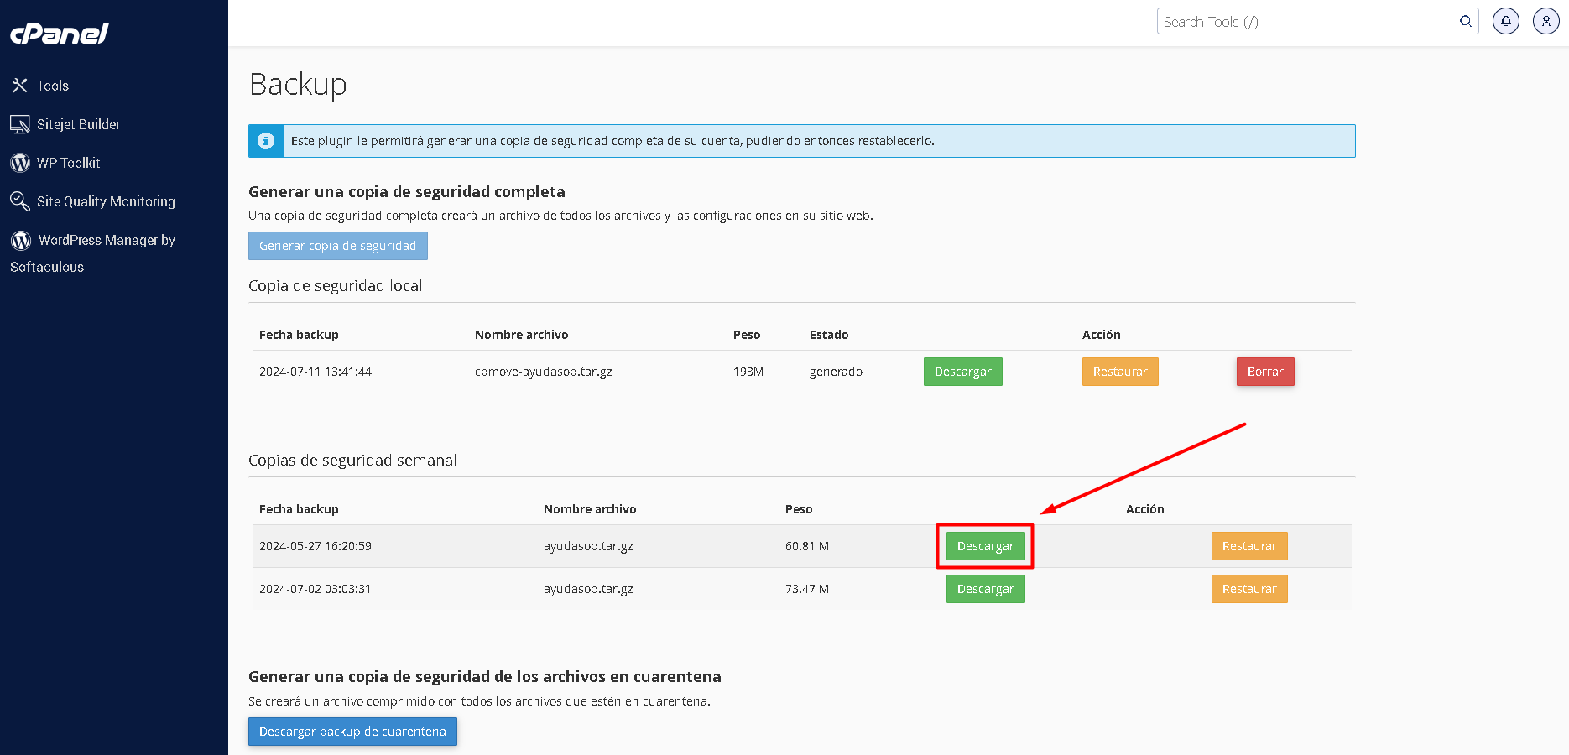Open WordPress Manager by Softaculous
Image resolution: width=1569 pixels, height=755 pixels.
(x=93, y=253)
